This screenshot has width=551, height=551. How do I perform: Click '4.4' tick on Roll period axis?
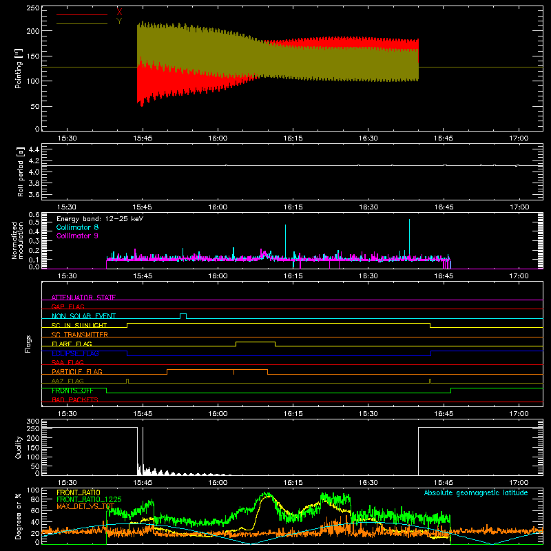[x=34, y=149]
